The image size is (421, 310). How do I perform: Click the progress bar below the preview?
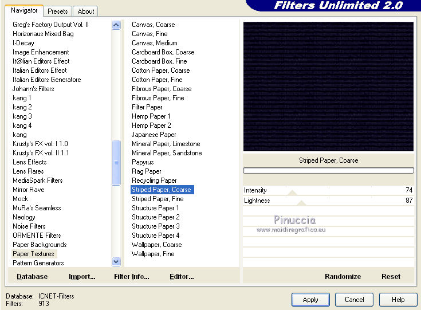pyautogui.click(x=328, y=171)
